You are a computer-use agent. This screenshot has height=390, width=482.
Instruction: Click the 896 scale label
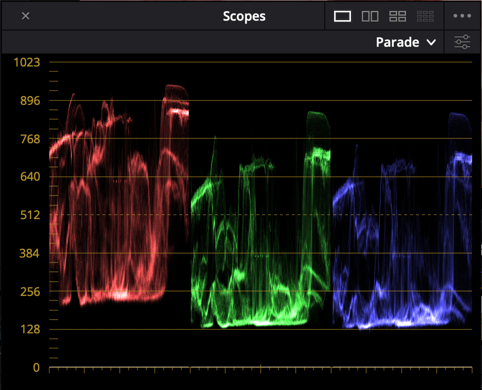point(30,101)
